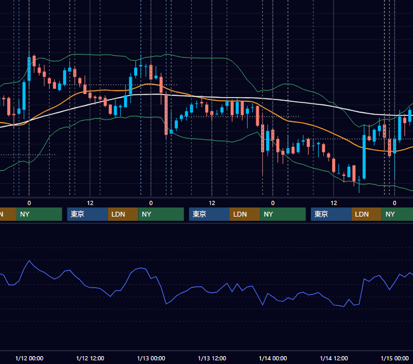Screen dimensions: 413x364
Task: Select the LDN session block on 1/13
Action: tap(245, 214)
